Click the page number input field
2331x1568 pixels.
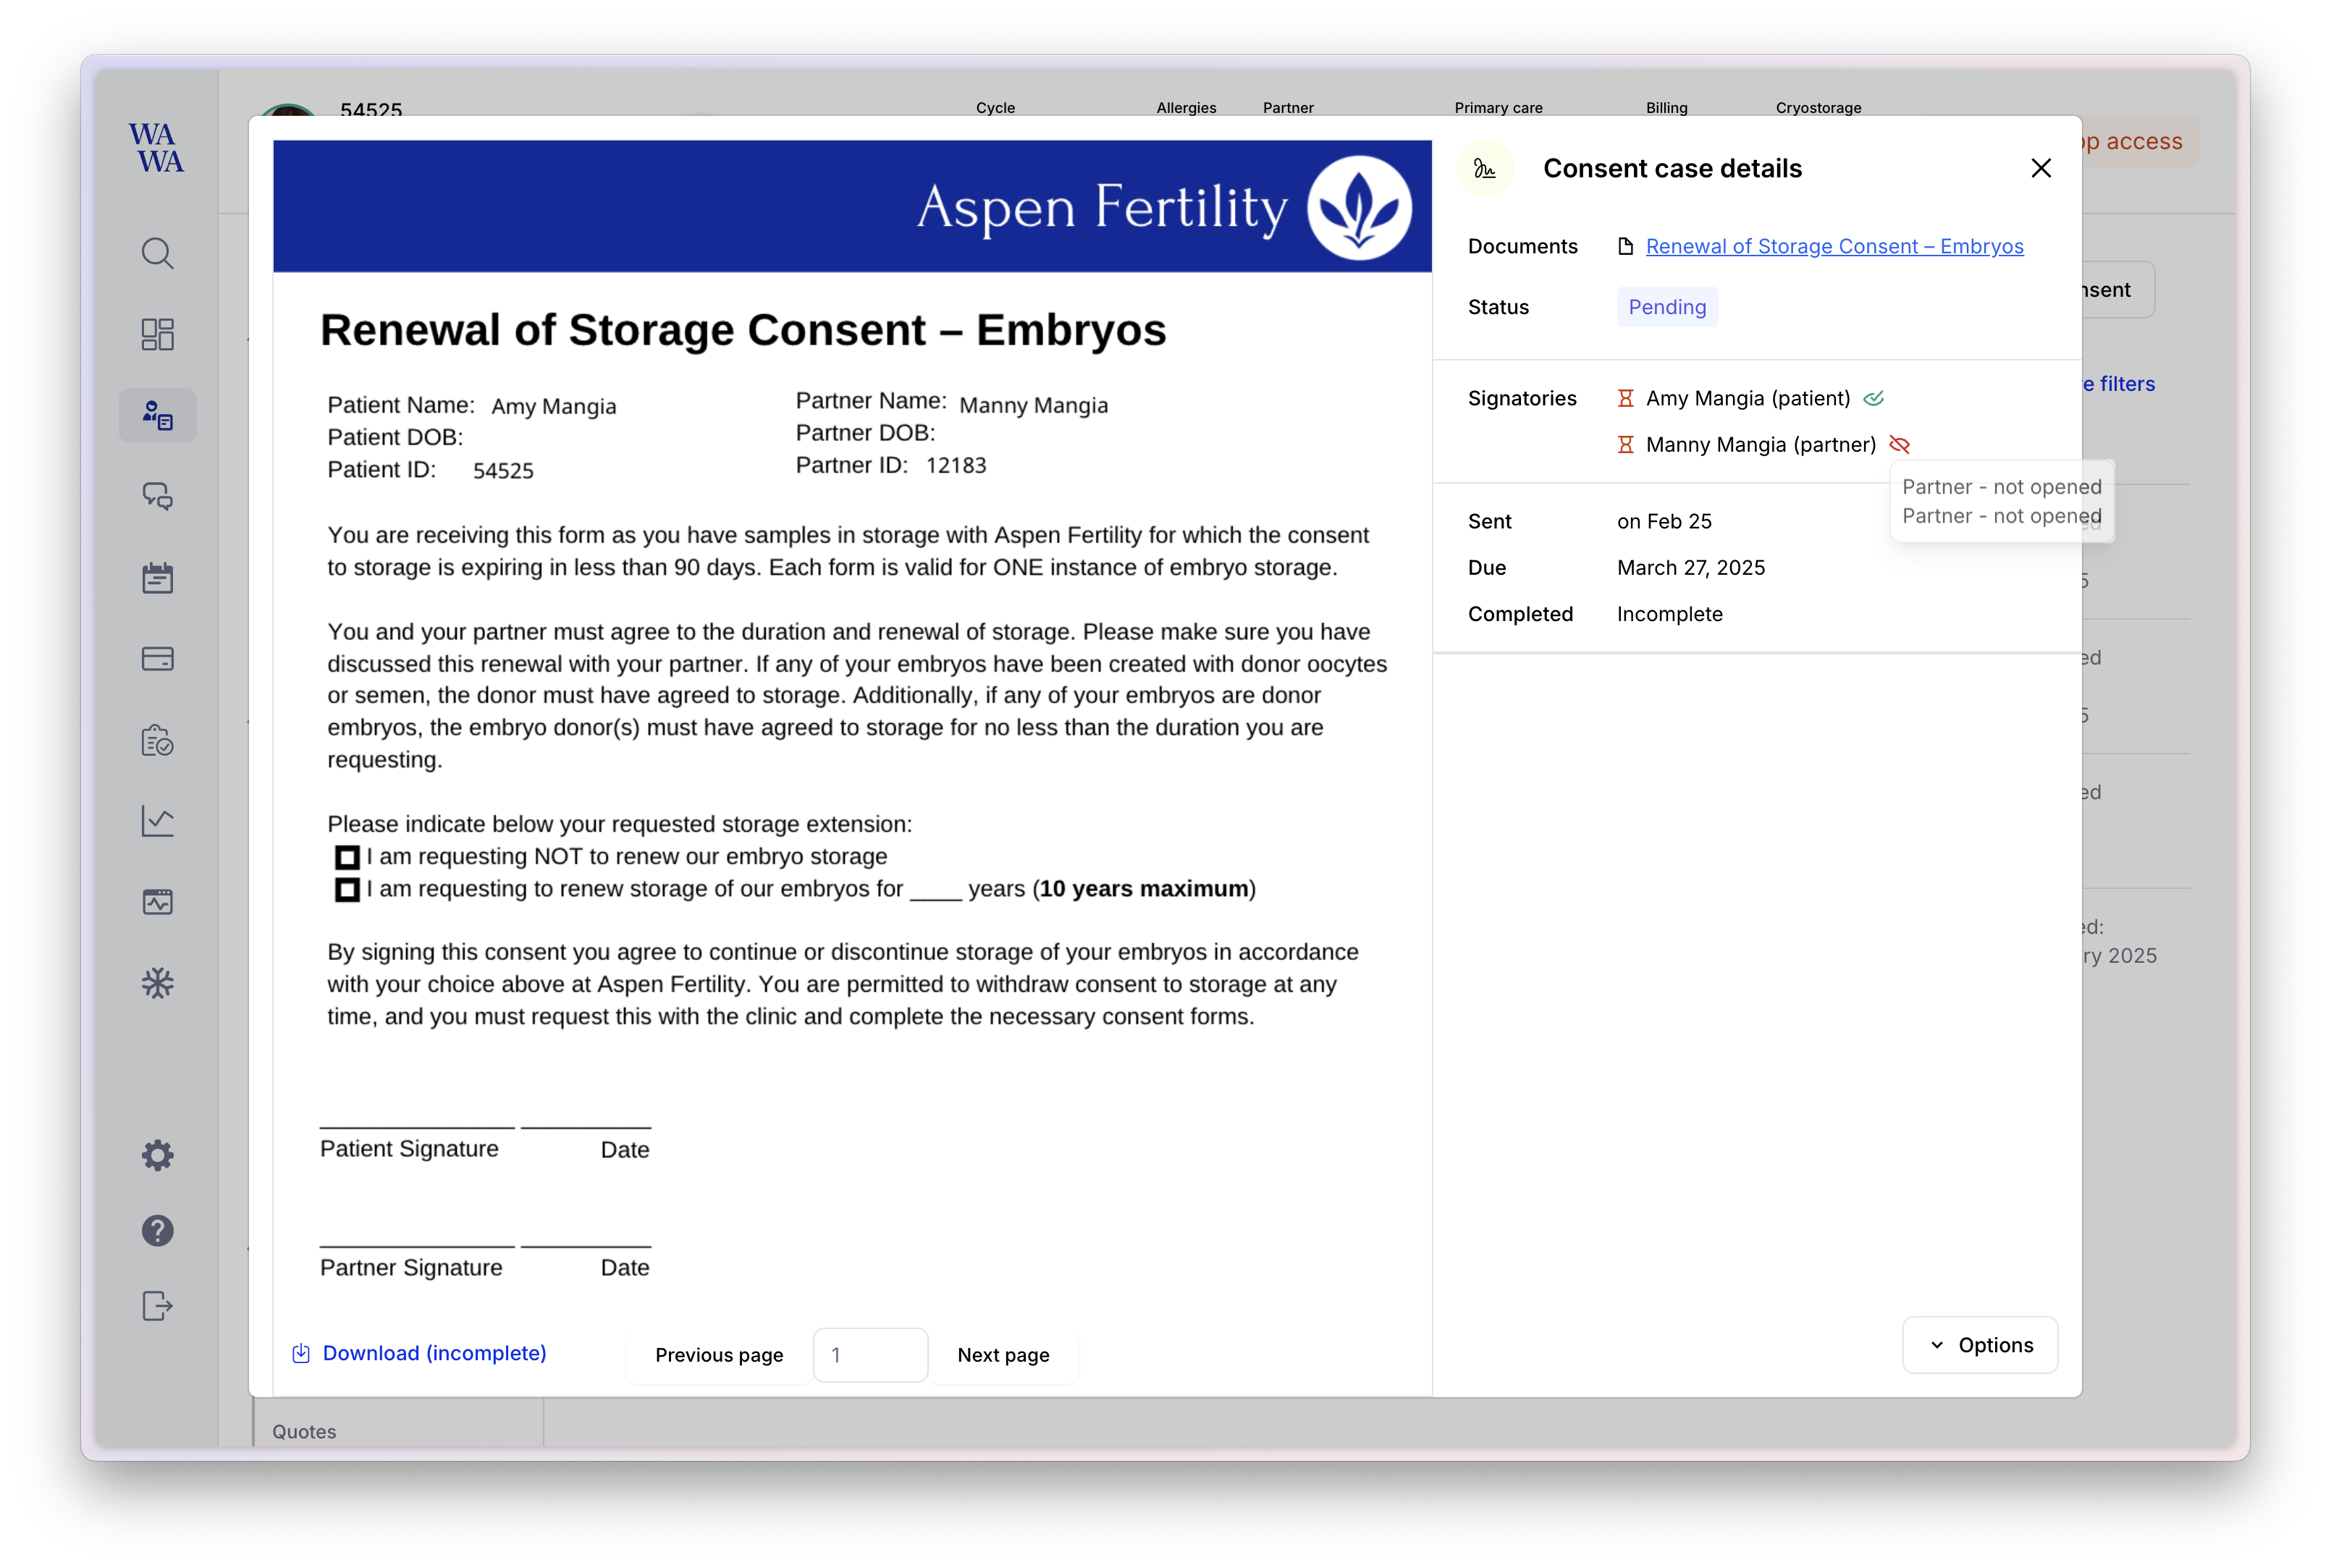click(x=870, y=1355)
